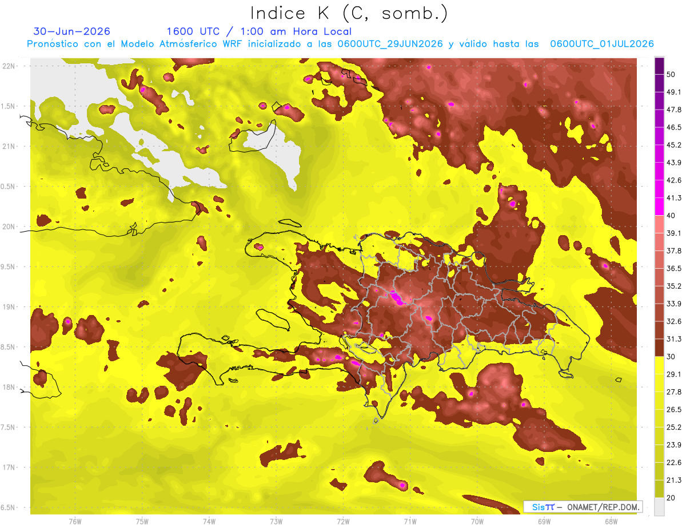The width and height of the screenshot is (686, 529).
Task: Select the date label "30-Jun-2026"
Action: pyautogui.click(x=72, y=31)
